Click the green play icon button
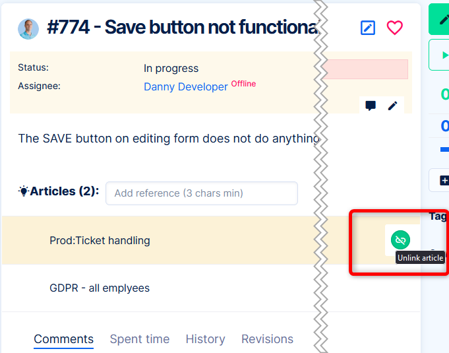The height and width of the screenshot is (353, 449). click(x=440, y=55)
